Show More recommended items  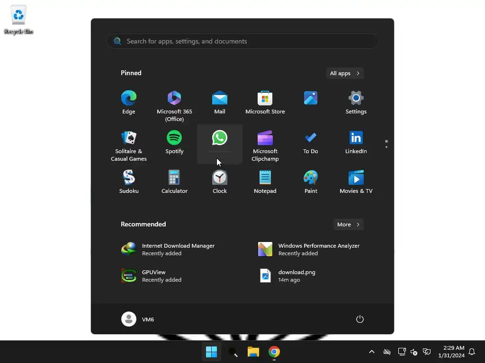point(348,225)
